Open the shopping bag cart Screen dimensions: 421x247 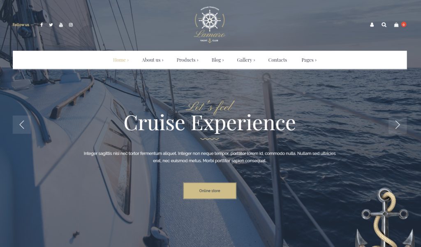tap(396, 25)
